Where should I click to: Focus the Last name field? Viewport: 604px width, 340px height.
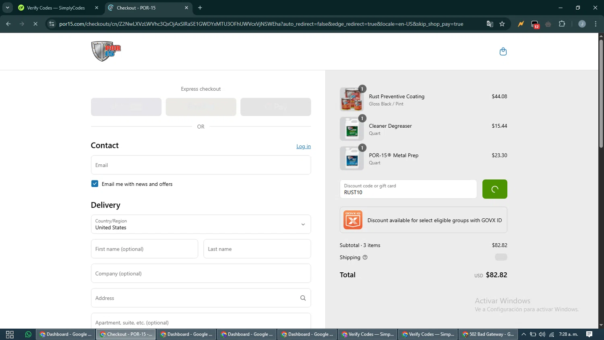tap(257, 249)
